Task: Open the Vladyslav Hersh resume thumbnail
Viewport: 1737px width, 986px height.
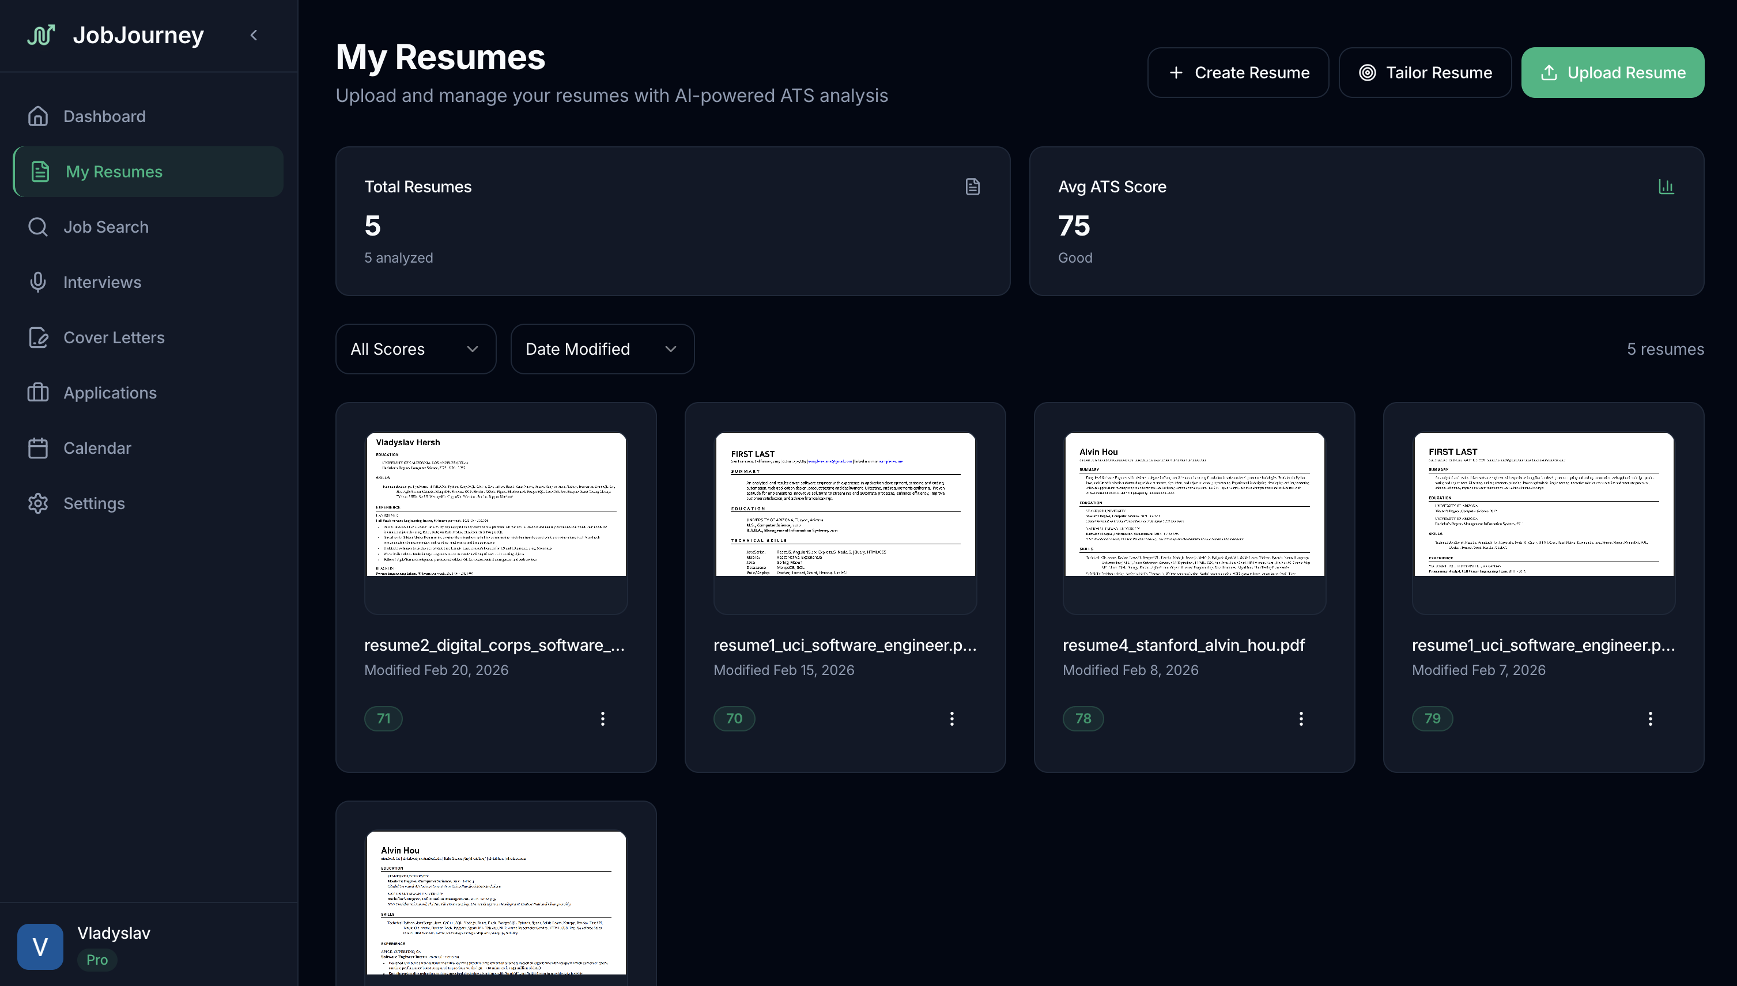Action: pos(496,523)
